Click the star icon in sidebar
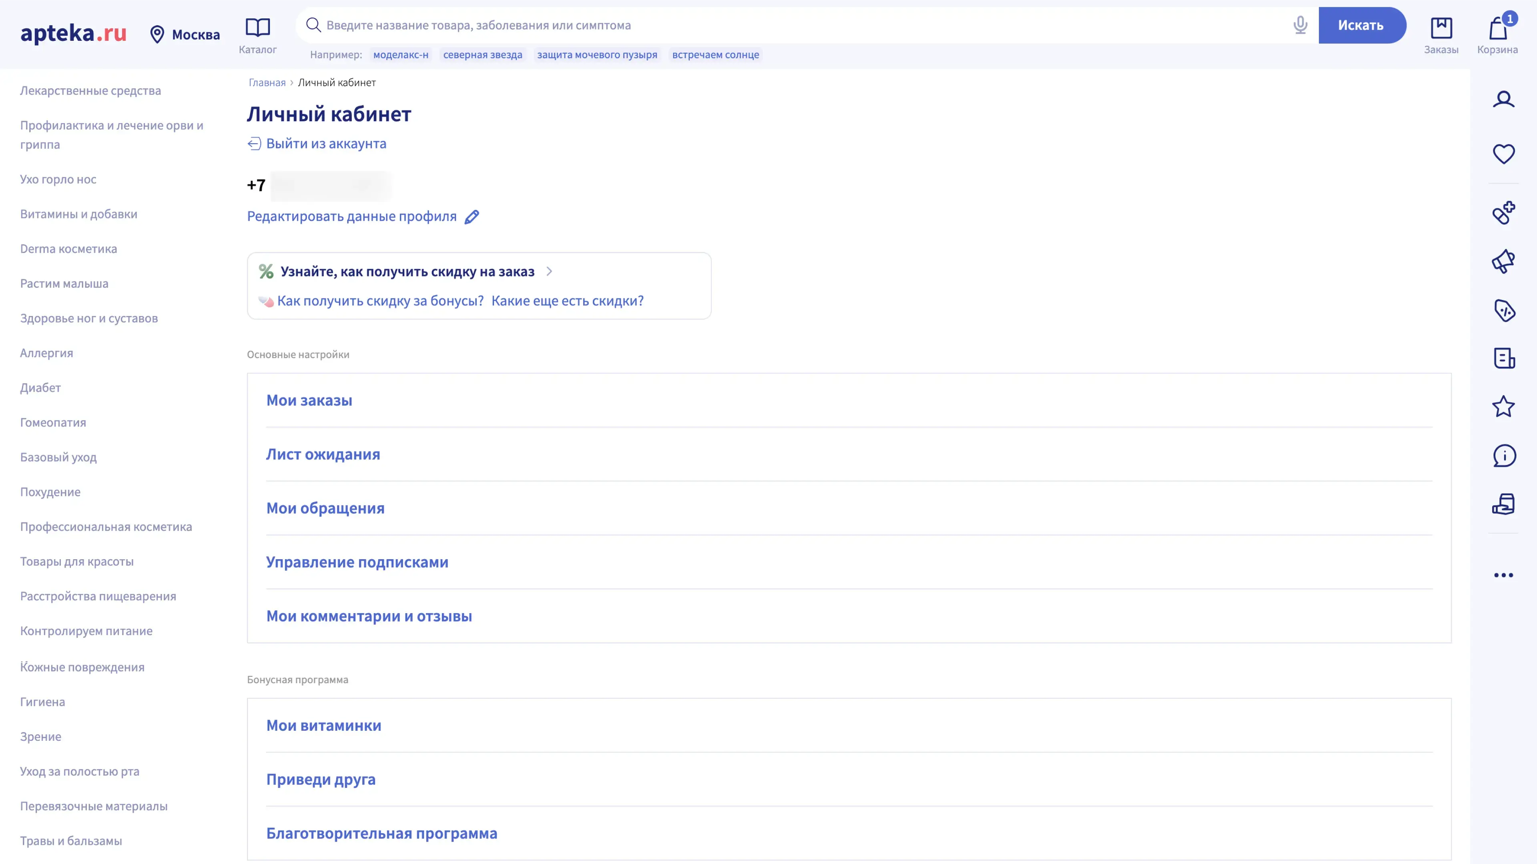 pos(1503,407)
